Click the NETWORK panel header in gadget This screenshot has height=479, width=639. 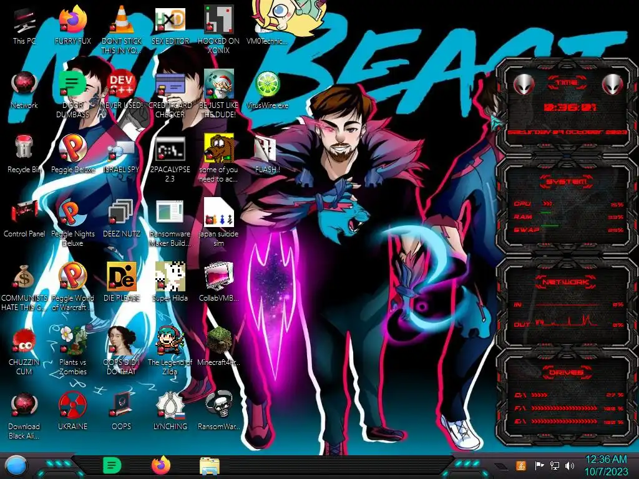point(567,282)
